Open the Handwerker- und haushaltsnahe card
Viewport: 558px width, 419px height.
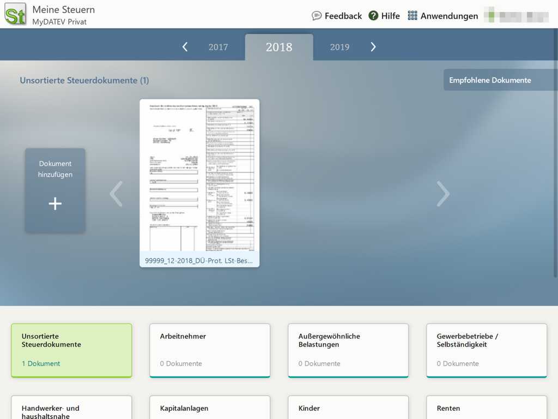tap(71, 407)
